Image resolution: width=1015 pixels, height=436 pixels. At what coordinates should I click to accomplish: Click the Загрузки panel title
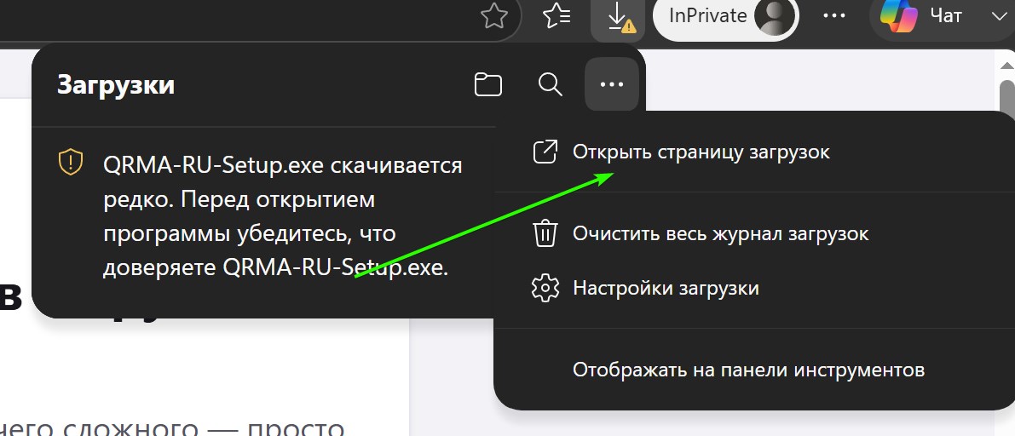click(x=116, y=85)
